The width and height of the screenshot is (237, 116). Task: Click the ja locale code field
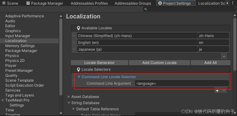(214, 49)
